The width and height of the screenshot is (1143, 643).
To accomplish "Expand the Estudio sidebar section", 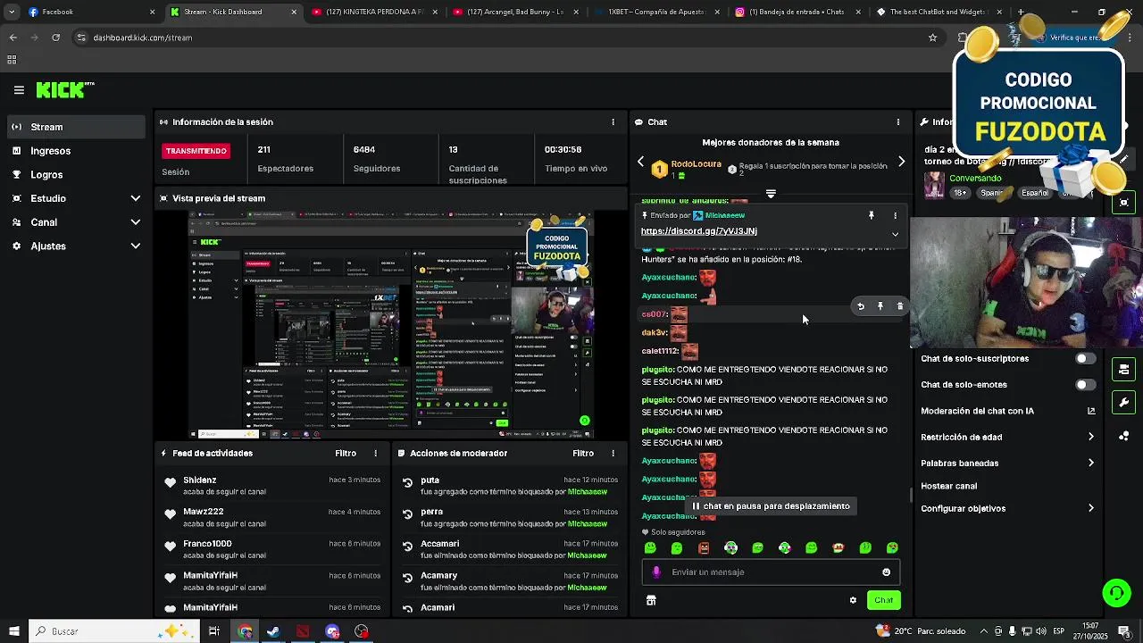I will coord(135,198).
